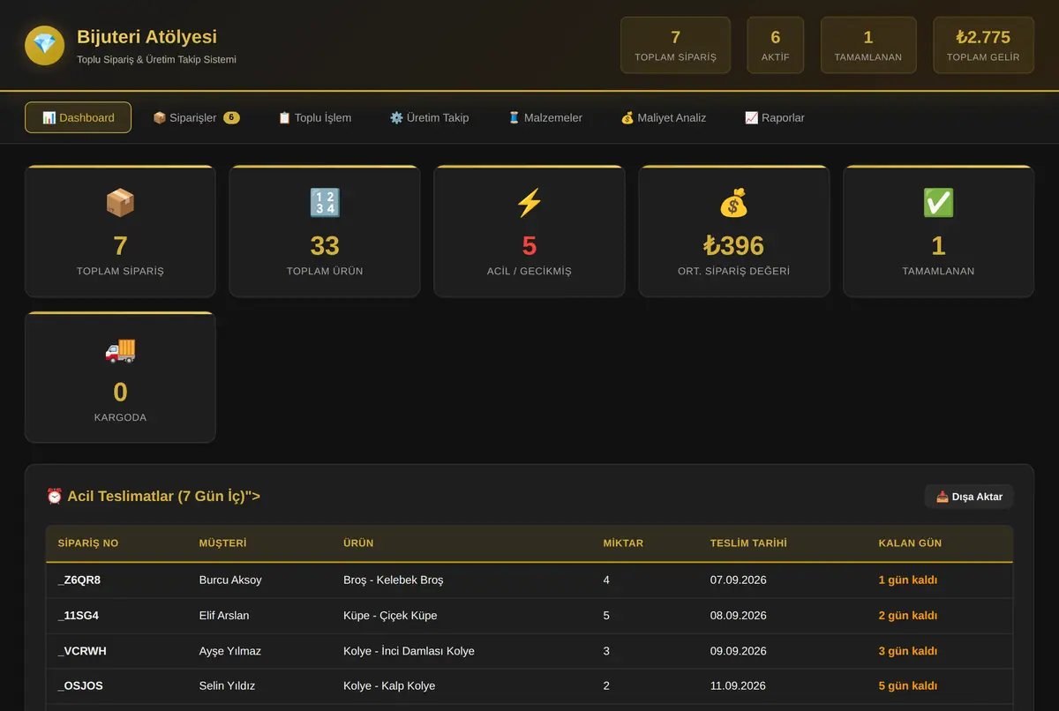Open the Üretim Takip tab
Screen dimensions: 1059x711
429,117
